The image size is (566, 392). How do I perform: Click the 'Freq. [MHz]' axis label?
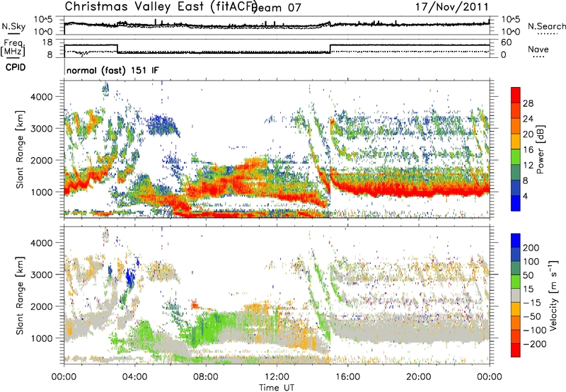pyautogui.click(x=13, y=48)
